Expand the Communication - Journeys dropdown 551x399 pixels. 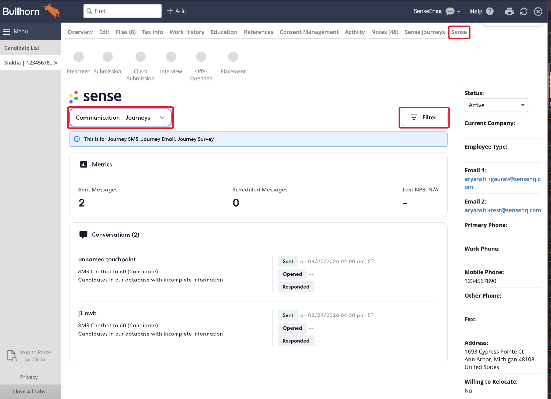tap(120, 117)
